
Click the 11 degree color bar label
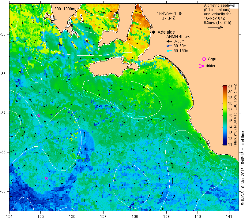(x=230, y=144)
